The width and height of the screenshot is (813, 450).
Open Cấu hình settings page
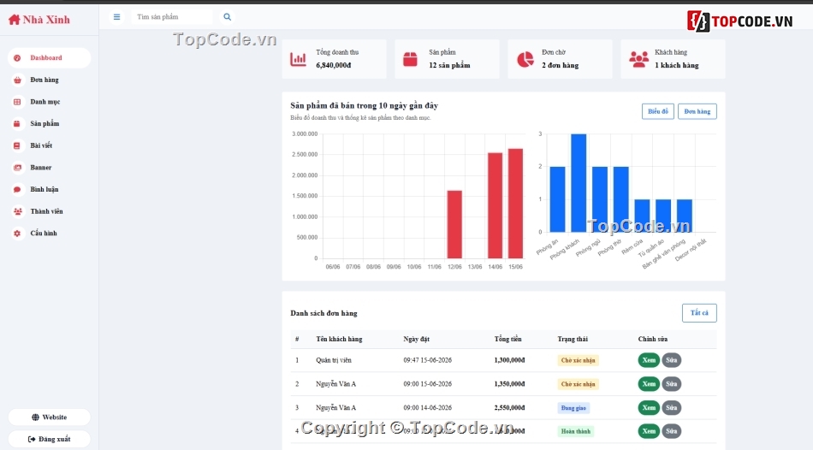click(50, 234)
